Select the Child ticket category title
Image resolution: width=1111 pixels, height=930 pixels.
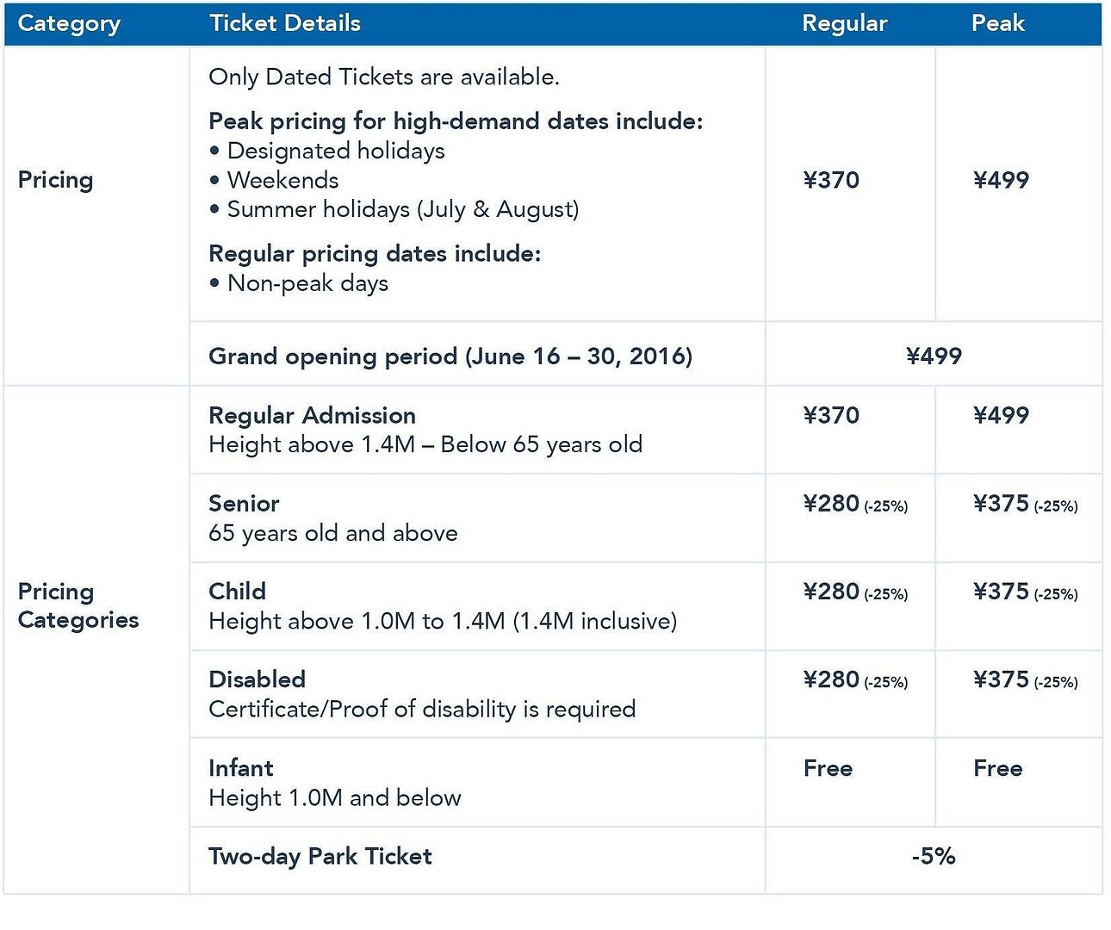point(237,592)
